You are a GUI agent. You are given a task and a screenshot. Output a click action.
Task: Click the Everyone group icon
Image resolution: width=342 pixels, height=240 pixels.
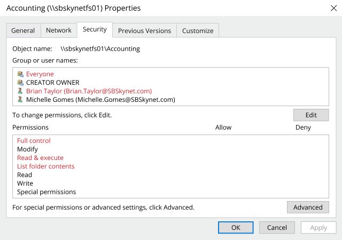point(20,74)
